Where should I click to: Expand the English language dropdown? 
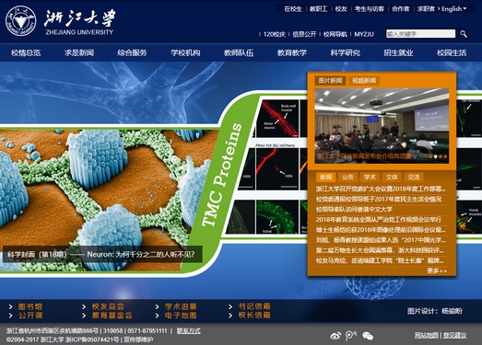point(454,9)
